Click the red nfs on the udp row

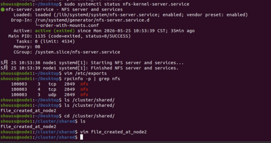pyautogui.click(x=84, y=95)
